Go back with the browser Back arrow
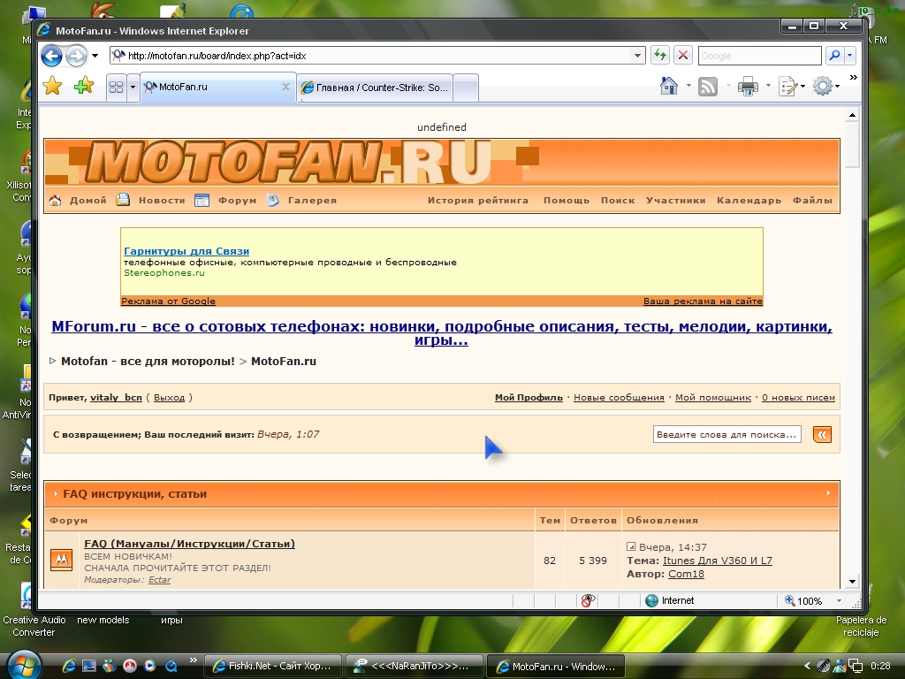 (52, 56)
